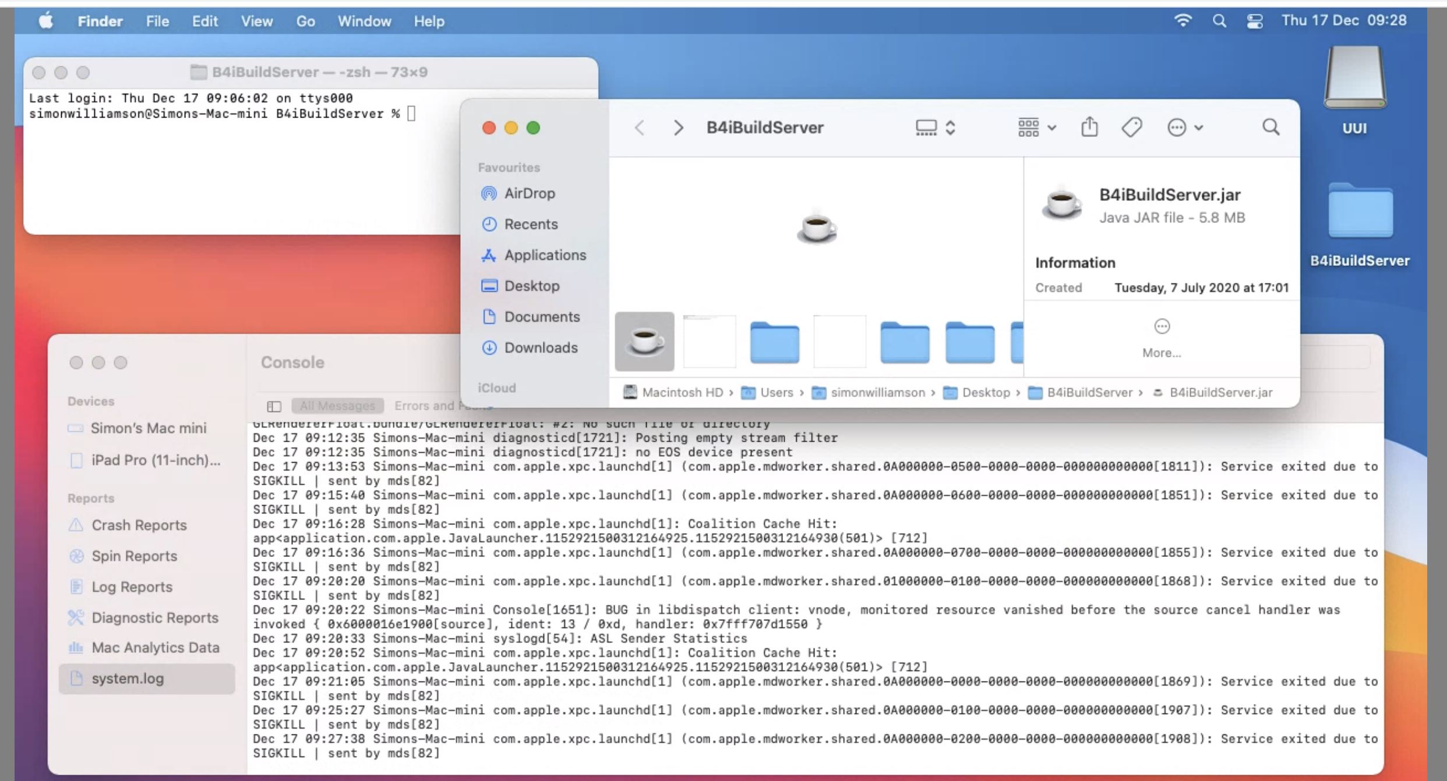The image size is (1447, 781).
Task: Add tags using Finder tag icon
Action: coord(1131,127)
